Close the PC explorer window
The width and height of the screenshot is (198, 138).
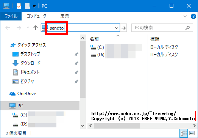point(189,6)
